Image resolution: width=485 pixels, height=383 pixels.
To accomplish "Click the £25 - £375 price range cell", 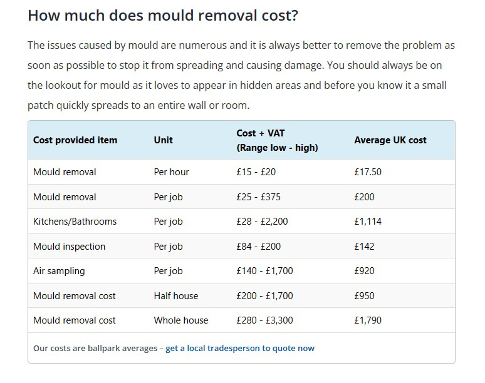I will (258, 197).
